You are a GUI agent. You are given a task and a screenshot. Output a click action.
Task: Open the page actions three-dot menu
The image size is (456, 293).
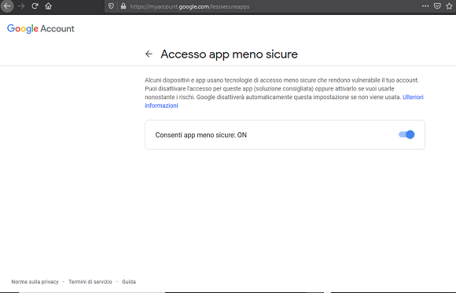point(425,6)
